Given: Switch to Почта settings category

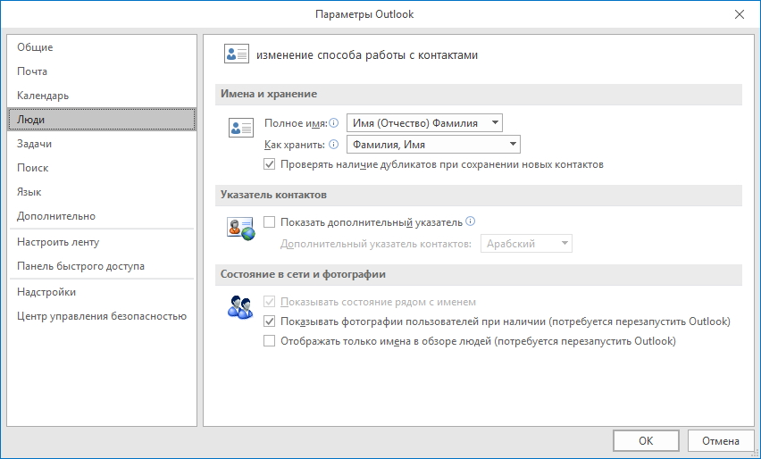Looking at the screenshot, I should (x=102, y=71).
